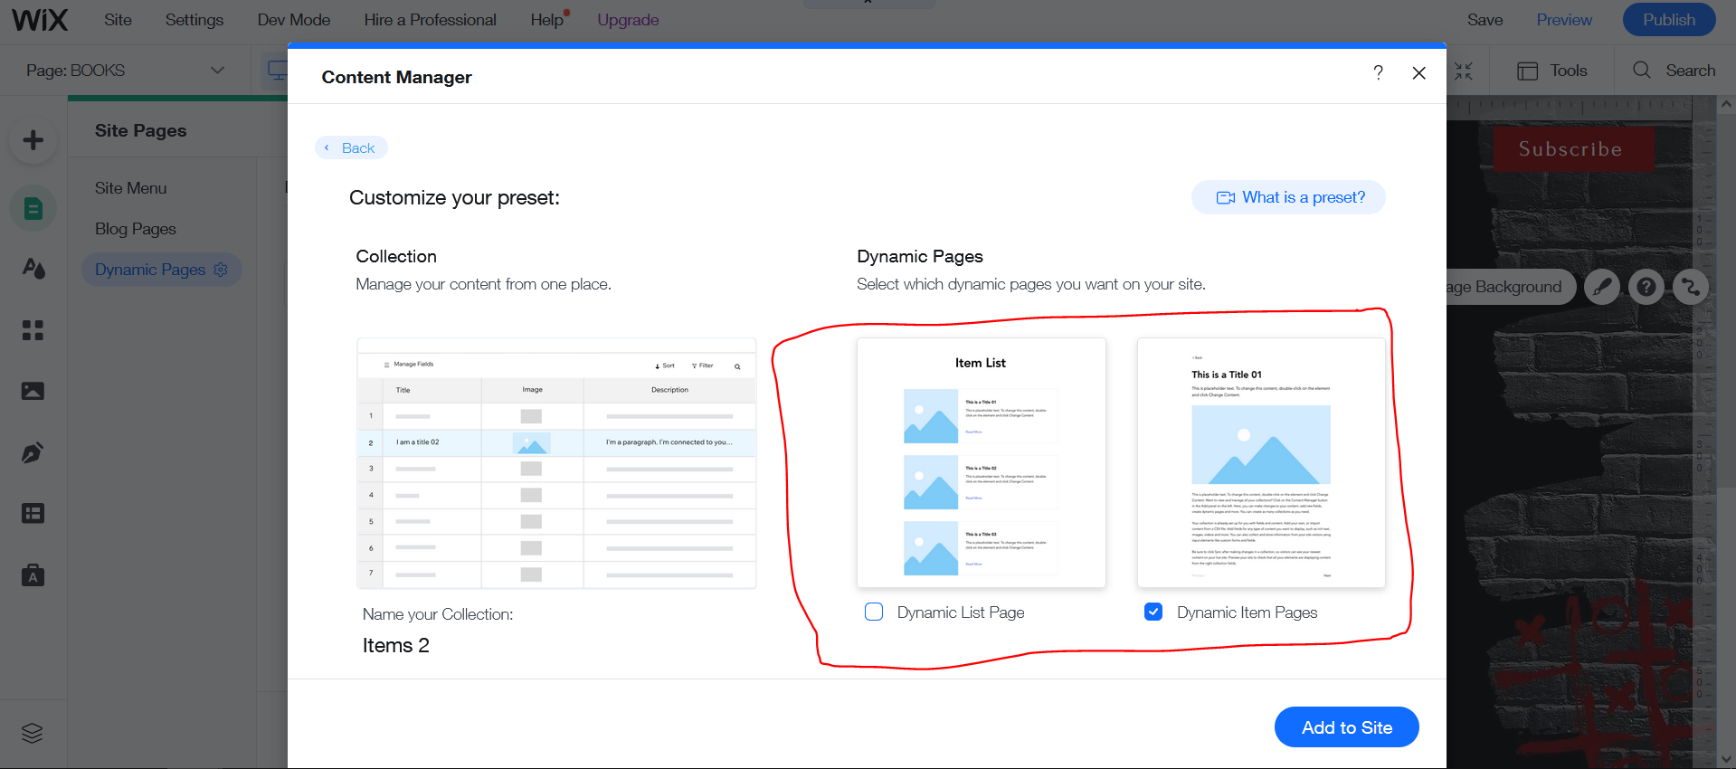The width and height of the screenshot is (1736, 769).
Task: Close the Content Manager dialog
Action: click(x=1419, y=73)
